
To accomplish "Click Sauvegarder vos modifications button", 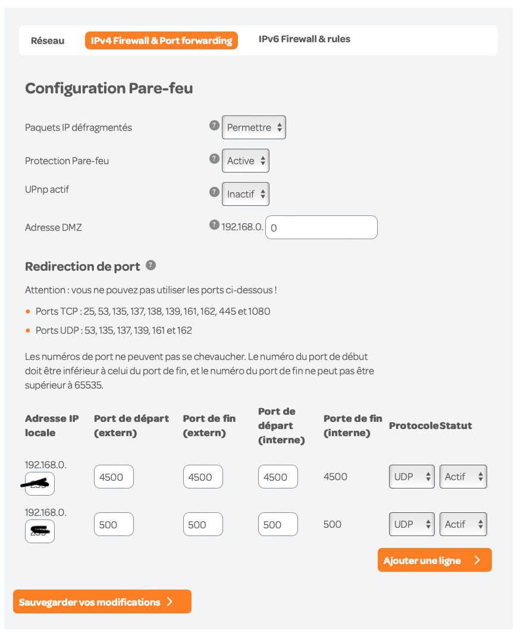I will pos(102,602).
